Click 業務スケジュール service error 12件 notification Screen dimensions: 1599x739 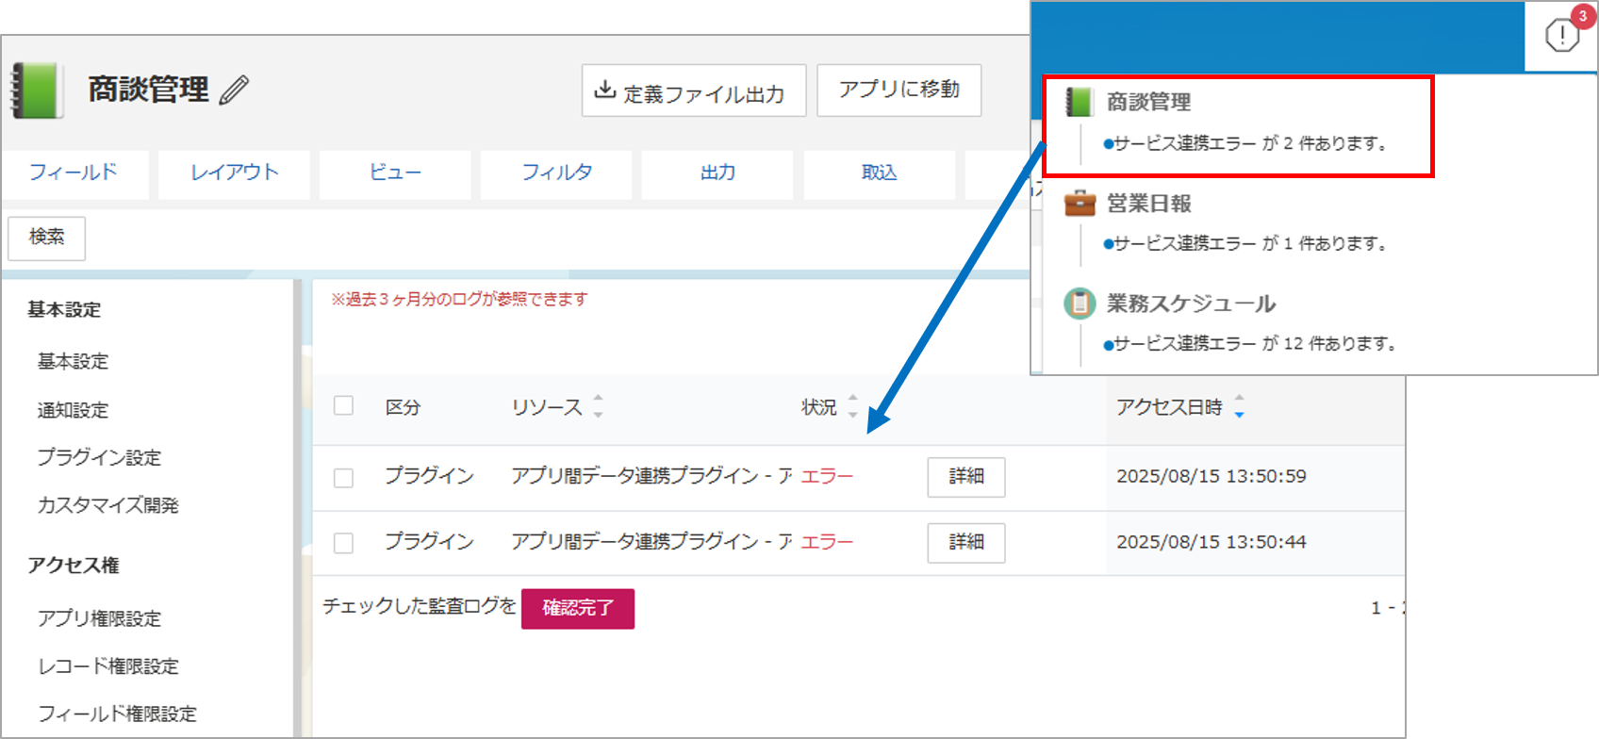[x=1250, y=344]
